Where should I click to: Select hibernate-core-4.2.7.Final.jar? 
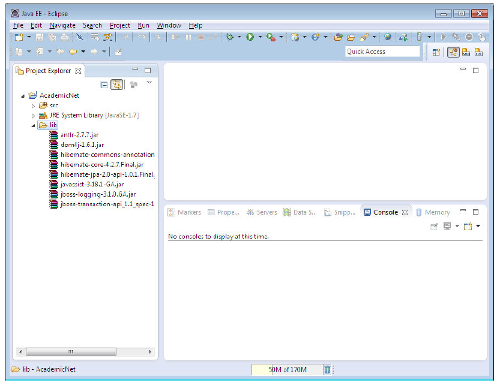[102, 165]
